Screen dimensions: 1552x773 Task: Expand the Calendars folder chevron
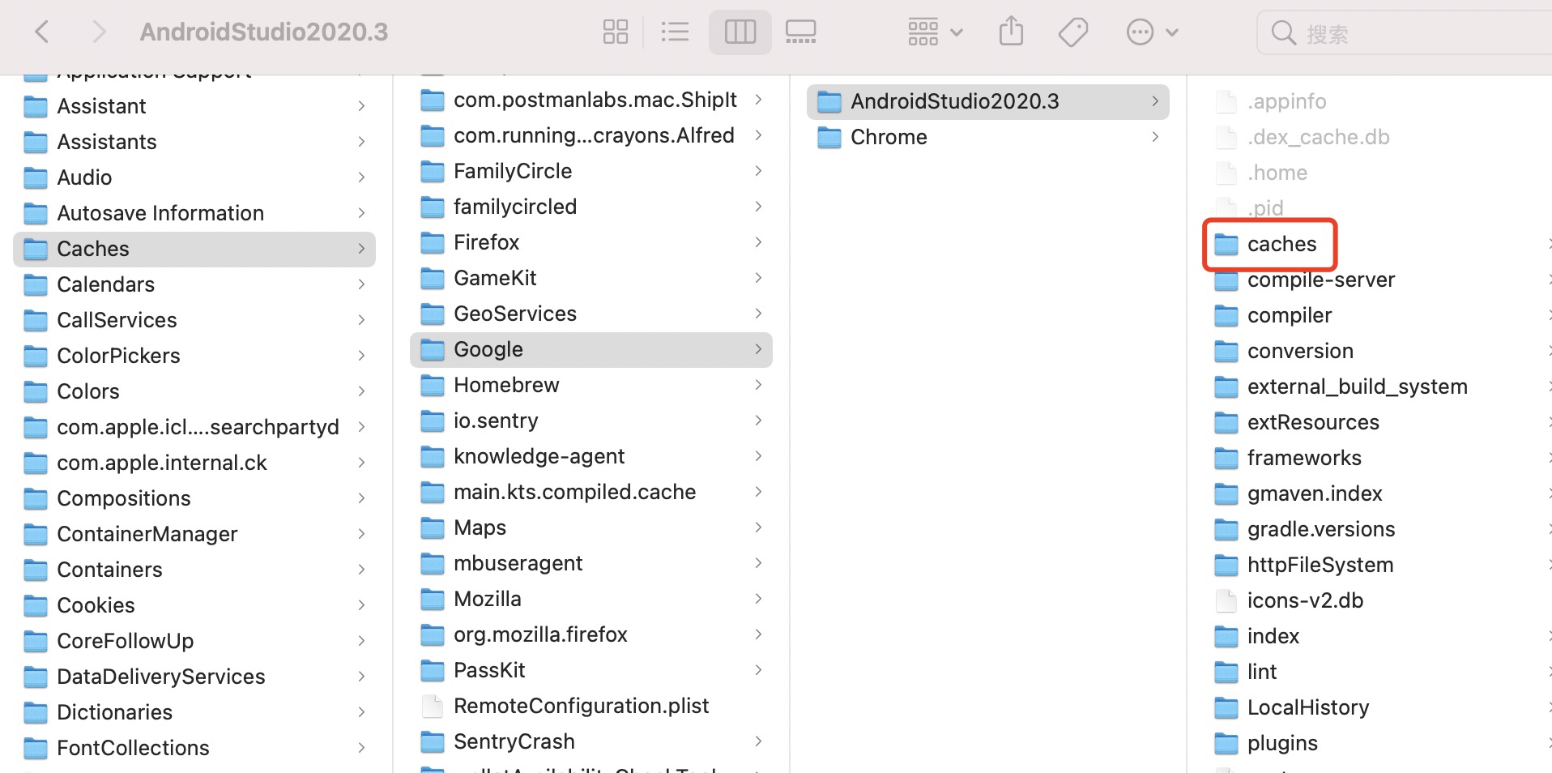[x=361, y=284]
